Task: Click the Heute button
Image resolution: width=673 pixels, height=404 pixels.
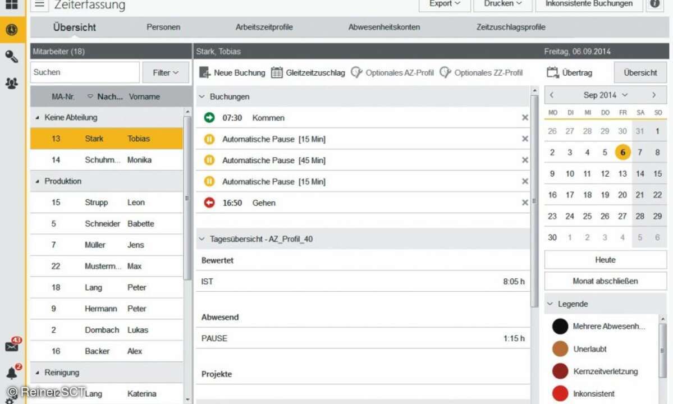Action: (605, 260)
